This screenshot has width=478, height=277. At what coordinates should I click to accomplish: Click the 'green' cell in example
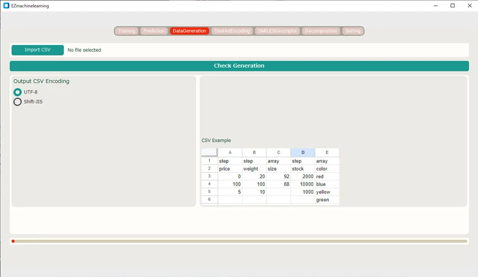pos(327,200)
